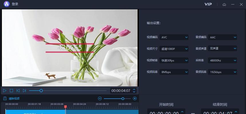Screen dimensions: 246x114
Task: Select the bright blue video clip on timeline
Action: tap(36, 112)
